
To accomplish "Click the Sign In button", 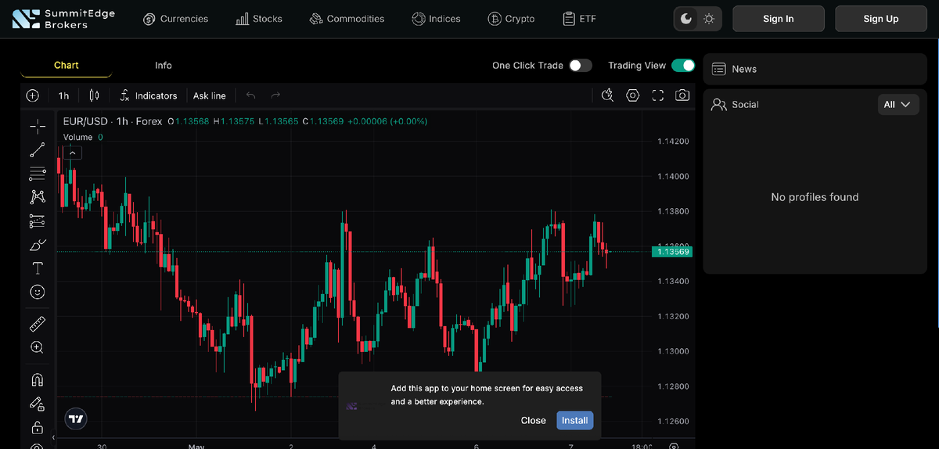I will click(779, 19).
